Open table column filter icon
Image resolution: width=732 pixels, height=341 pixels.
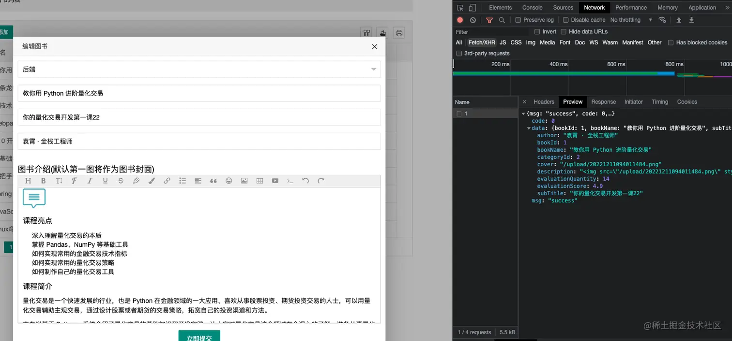point(367,33)
